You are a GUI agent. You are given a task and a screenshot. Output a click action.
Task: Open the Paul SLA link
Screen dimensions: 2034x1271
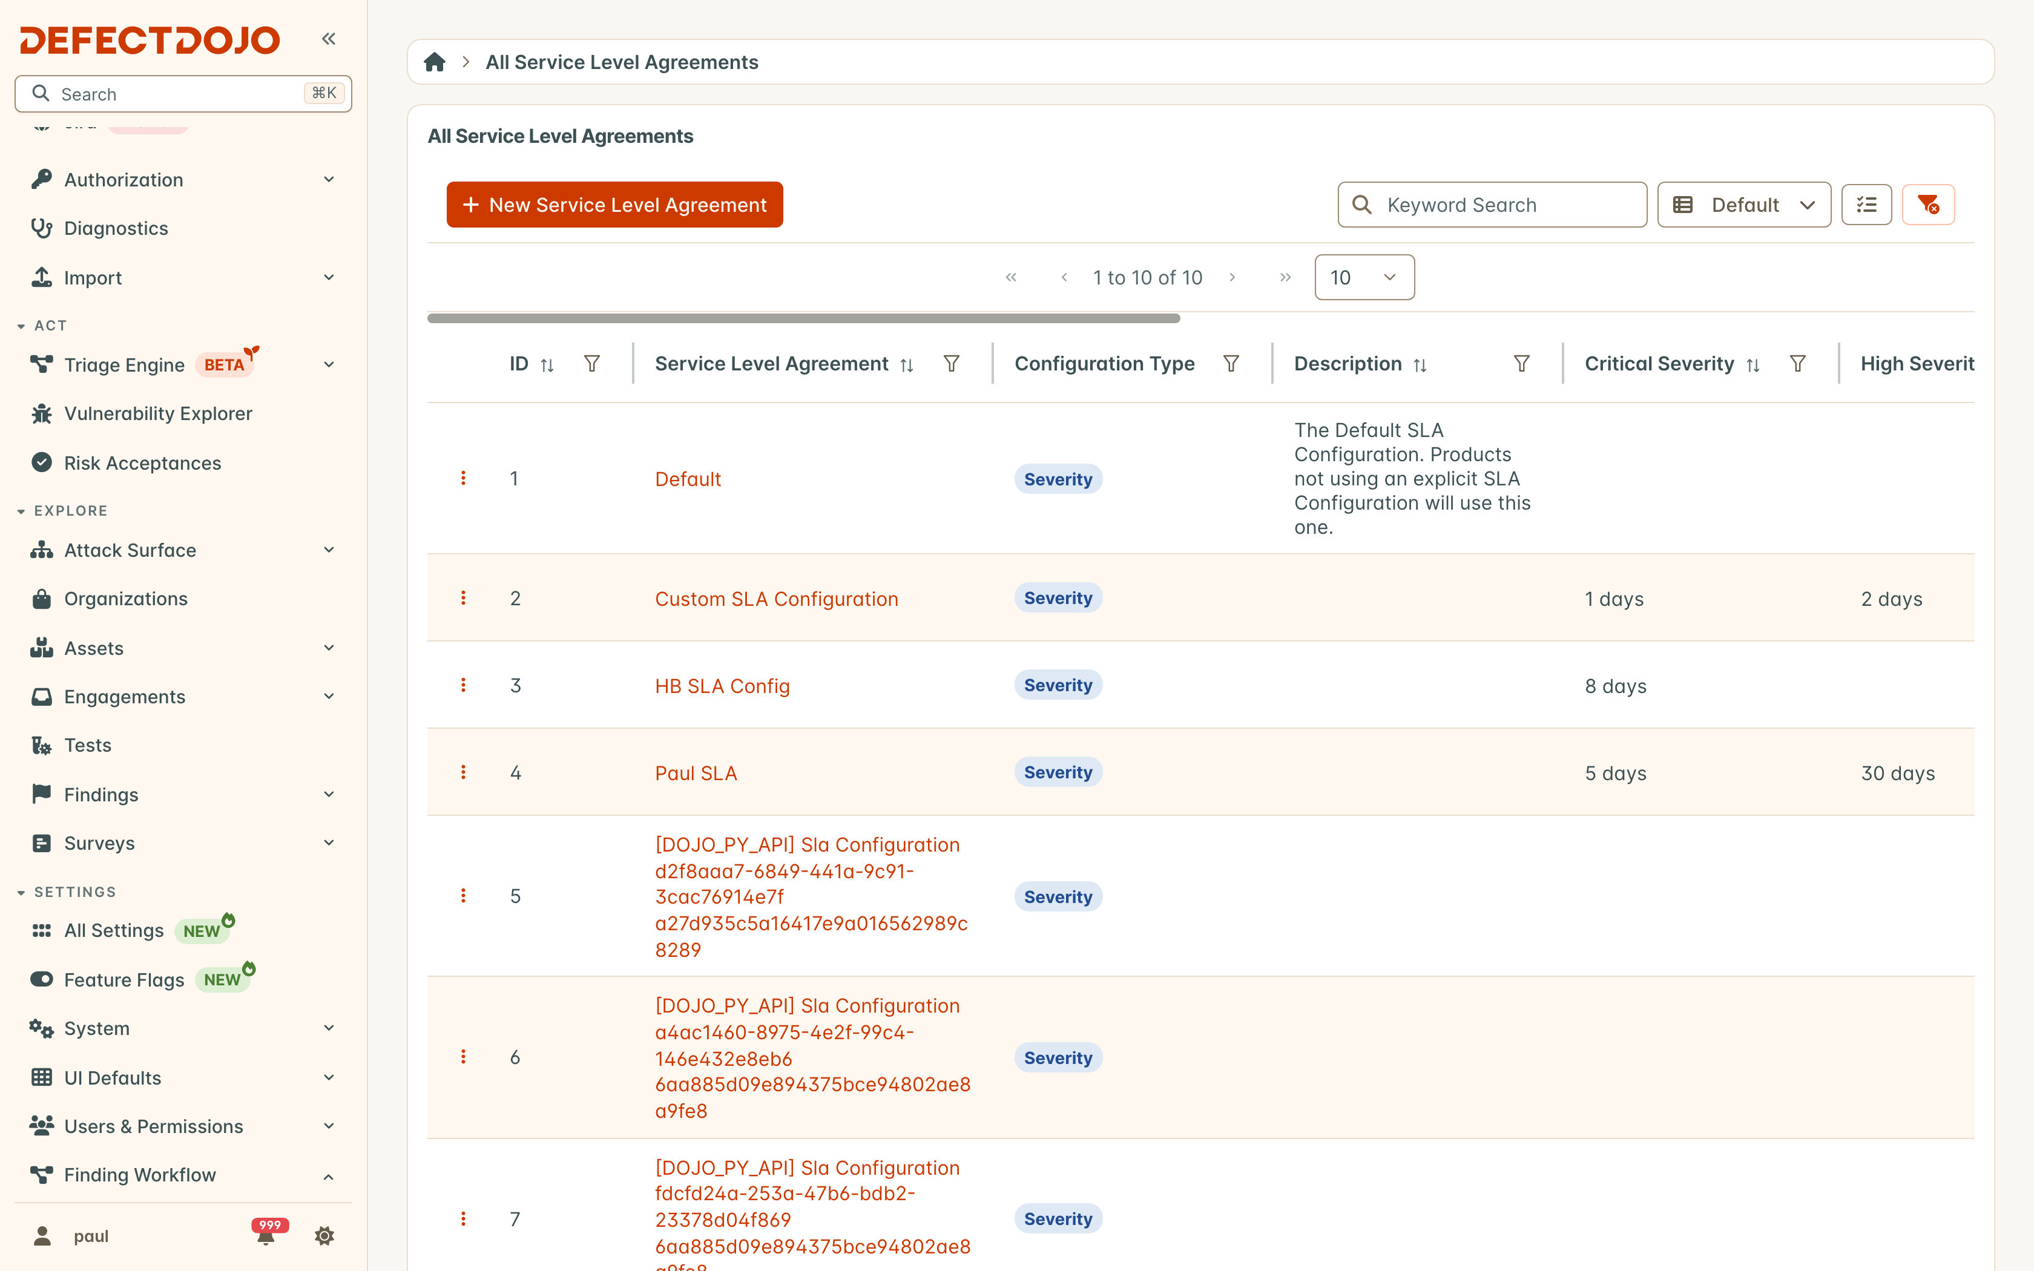click(696, 773)
